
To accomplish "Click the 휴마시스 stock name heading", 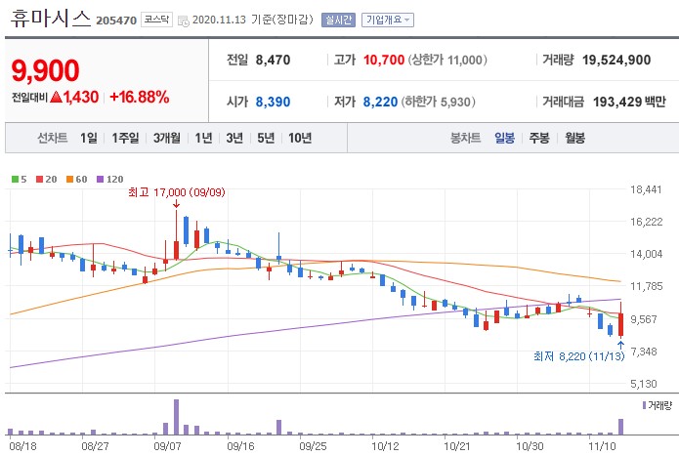I will point(50,19).
